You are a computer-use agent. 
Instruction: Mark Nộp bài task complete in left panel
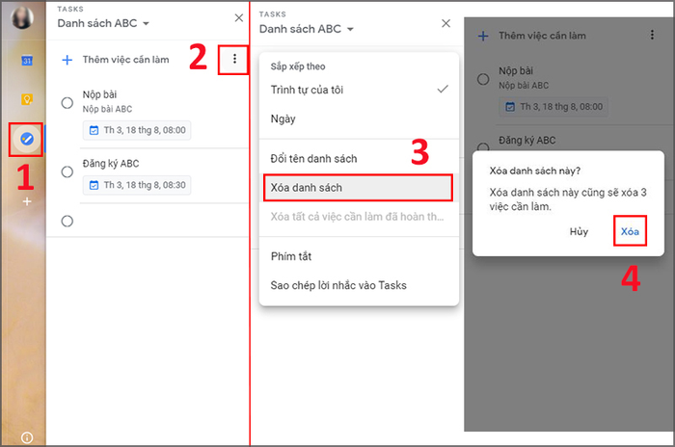tap(67, 103)
